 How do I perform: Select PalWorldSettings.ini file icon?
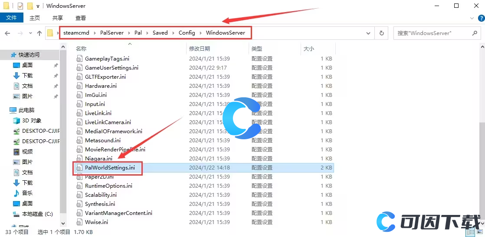pos(79,168)
